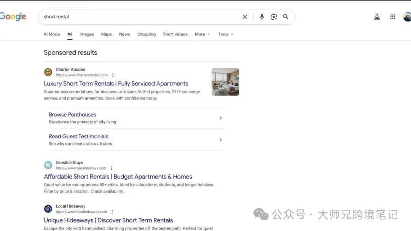This screenshot has height=231, width=411.
Task: Click the 'Sponsored results' heading
Action: point(70,52)
